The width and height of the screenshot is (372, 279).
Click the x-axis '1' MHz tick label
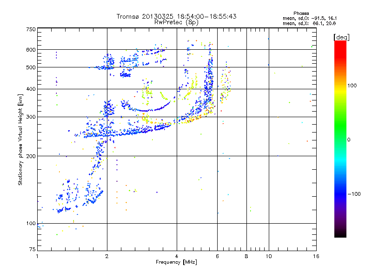pyautogui.click(x=37, y=256)
